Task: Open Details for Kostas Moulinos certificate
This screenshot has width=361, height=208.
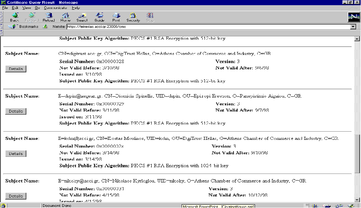Action: pyautogui.click(x=16, y=153)
